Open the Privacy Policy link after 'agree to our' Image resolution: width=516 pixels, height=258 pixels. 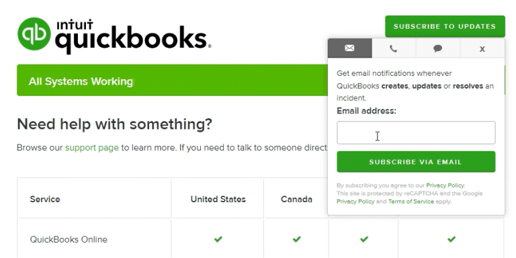[445, 185]
